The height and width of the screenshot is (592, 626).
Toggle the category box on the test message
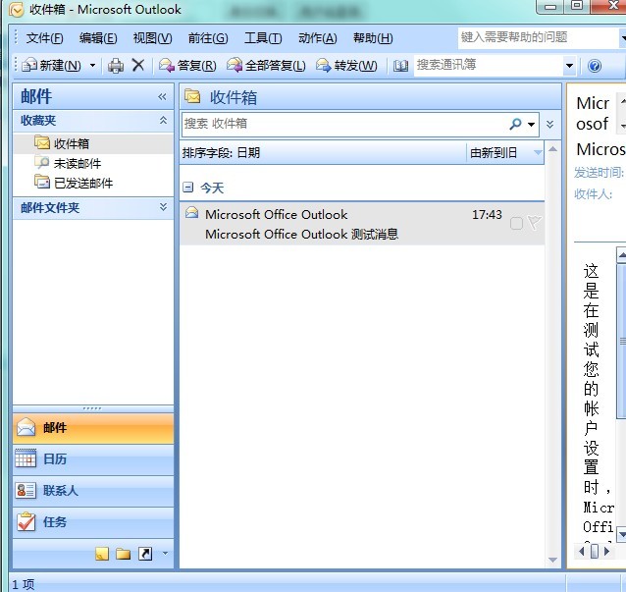tap(516, 224)
